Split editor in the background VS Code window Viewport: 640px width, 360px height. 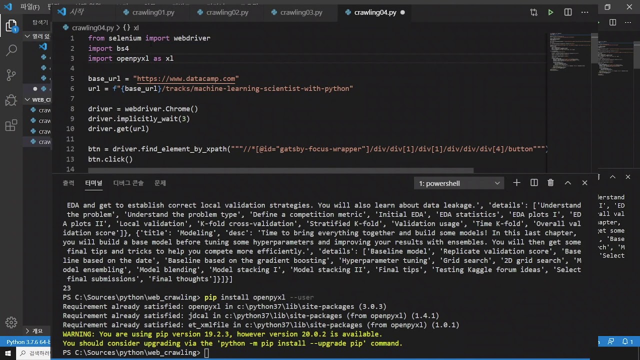[x=612, y=22]
